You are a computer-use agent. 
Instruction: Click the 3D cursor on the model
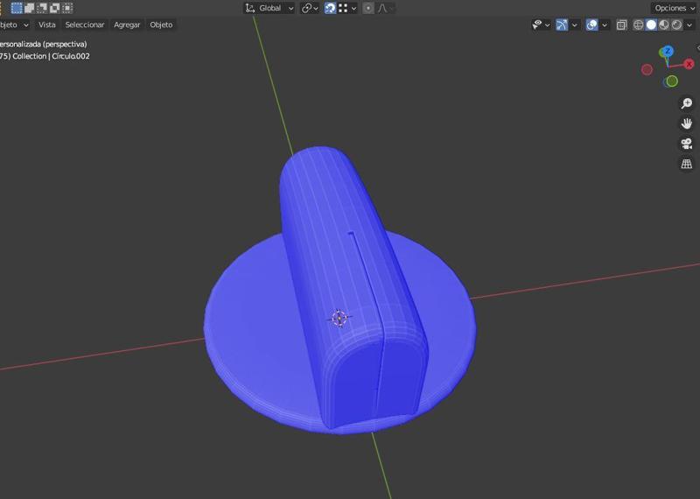pos(339,318)
